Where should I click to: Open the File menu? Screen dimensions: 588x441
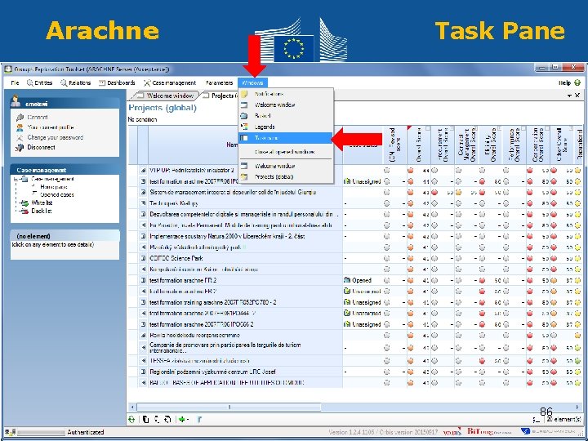(15, 82)
